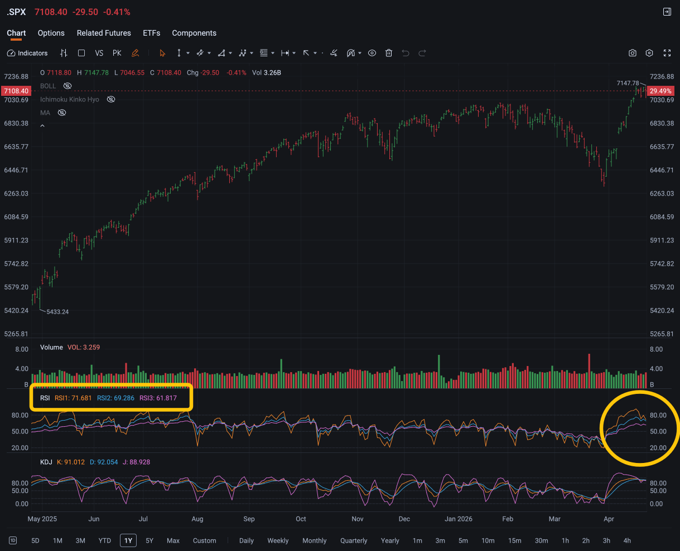This screenshot has height=551, width=680.
Task: Select the 5Y time range
Action: click(x=149, y=540)
